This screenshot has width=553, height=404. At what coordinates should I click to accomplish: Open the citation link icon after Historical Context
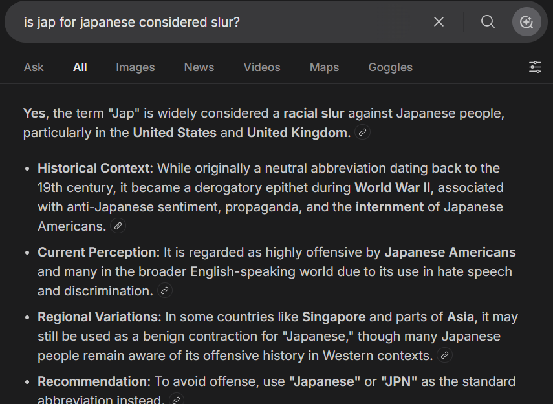pos(118,226)
